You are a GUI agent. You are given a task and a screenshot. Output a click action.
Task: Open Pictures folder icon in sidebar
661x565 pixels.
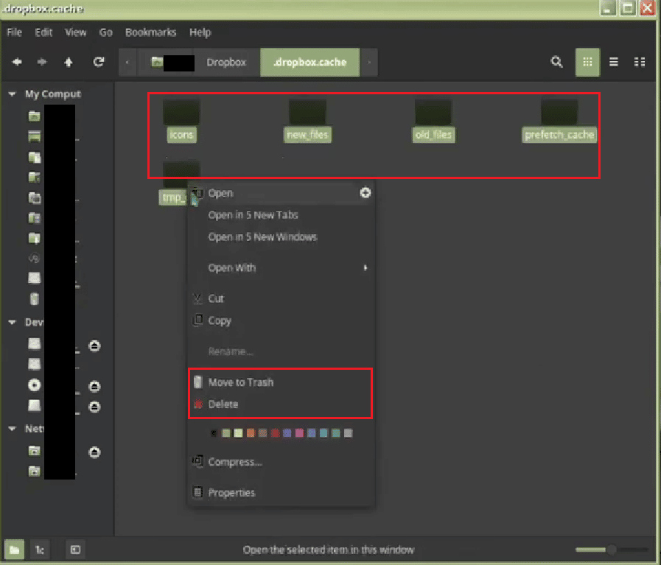coord(35,197)
